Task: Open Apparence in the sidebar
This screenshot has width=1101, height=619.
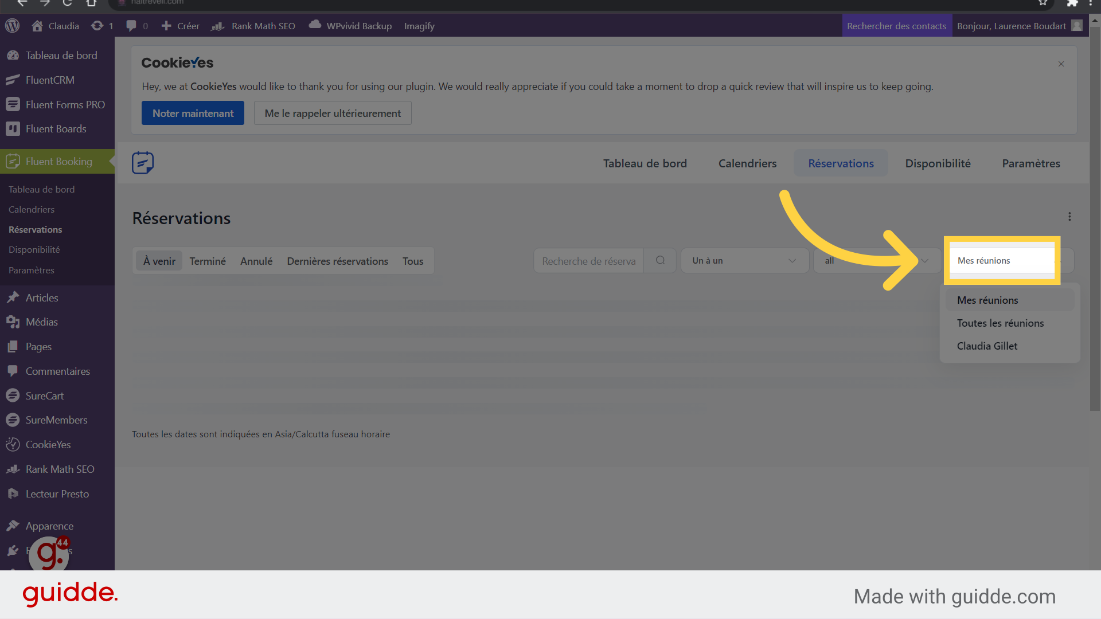Action: tap(57, 526)
